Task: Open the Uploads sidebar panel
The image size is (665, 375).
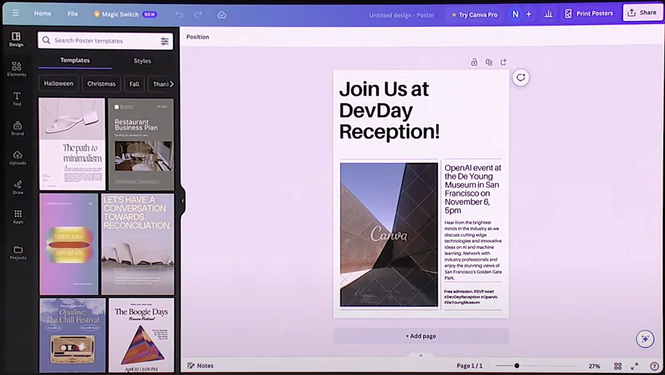Action: pos(18,157)
